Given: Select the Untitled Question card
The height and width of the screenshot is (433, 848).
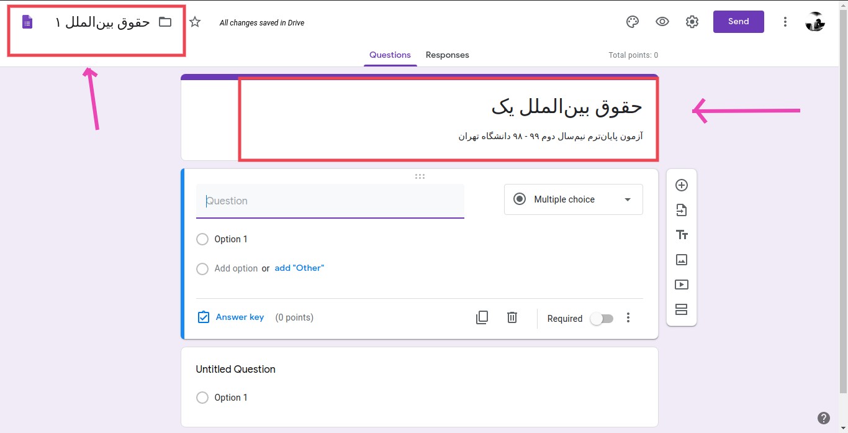Looking at the screenshot, I should click(420, 386).
